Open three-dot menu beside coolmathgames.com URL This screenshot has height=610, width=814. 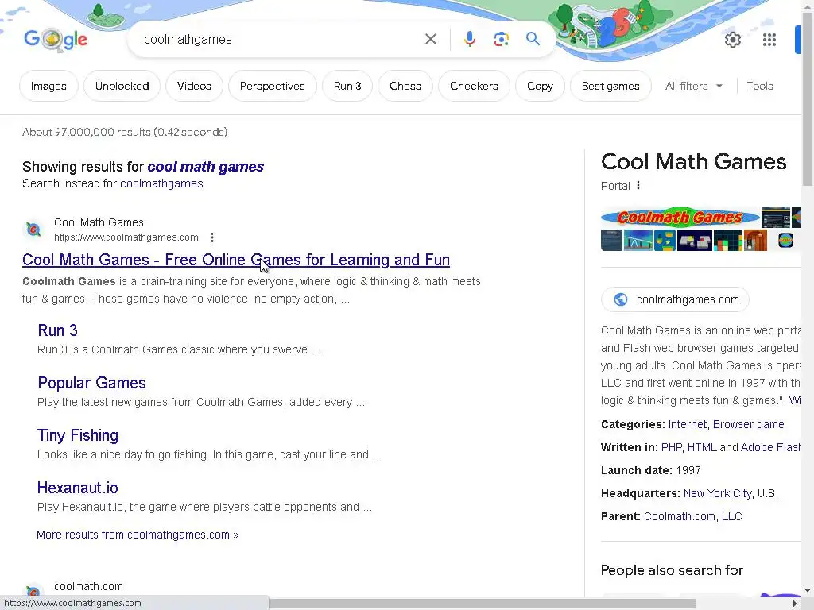211,237
